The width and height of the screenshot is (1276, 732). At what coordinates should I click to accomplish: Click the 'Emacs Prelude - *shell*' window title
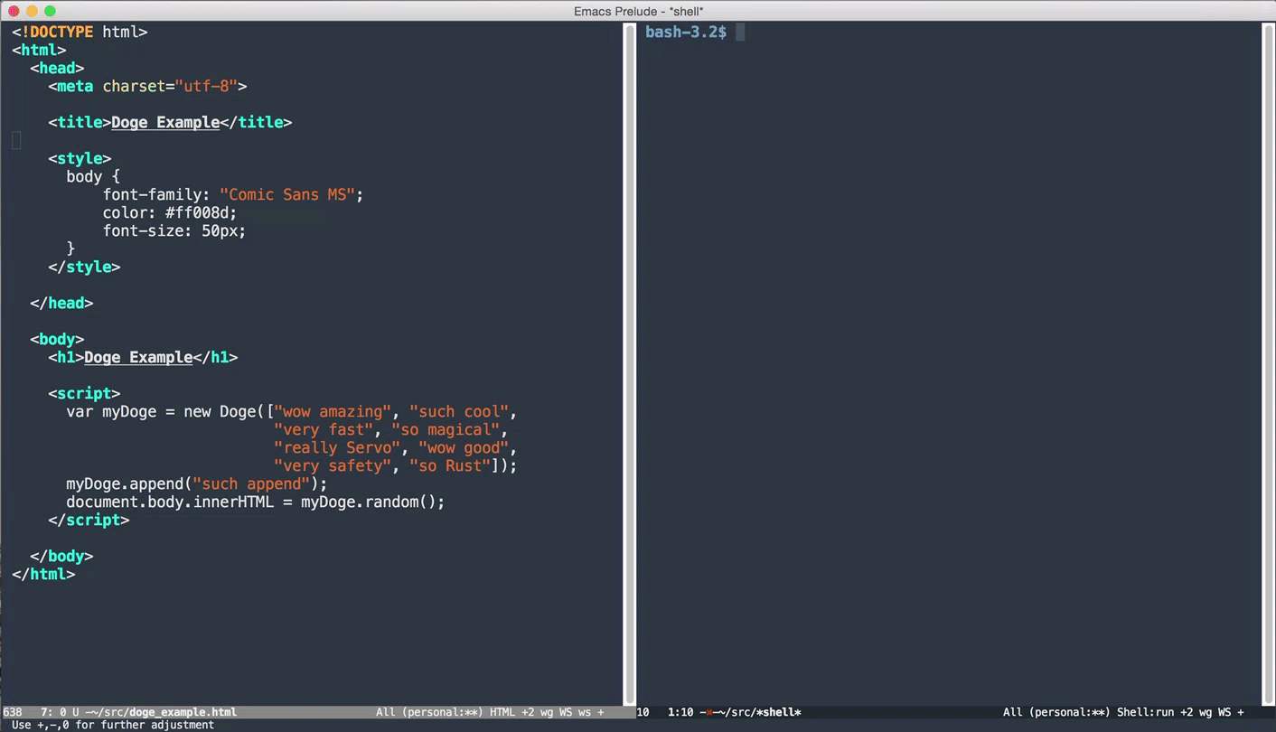pyautogui.click(x=638, y=11)
